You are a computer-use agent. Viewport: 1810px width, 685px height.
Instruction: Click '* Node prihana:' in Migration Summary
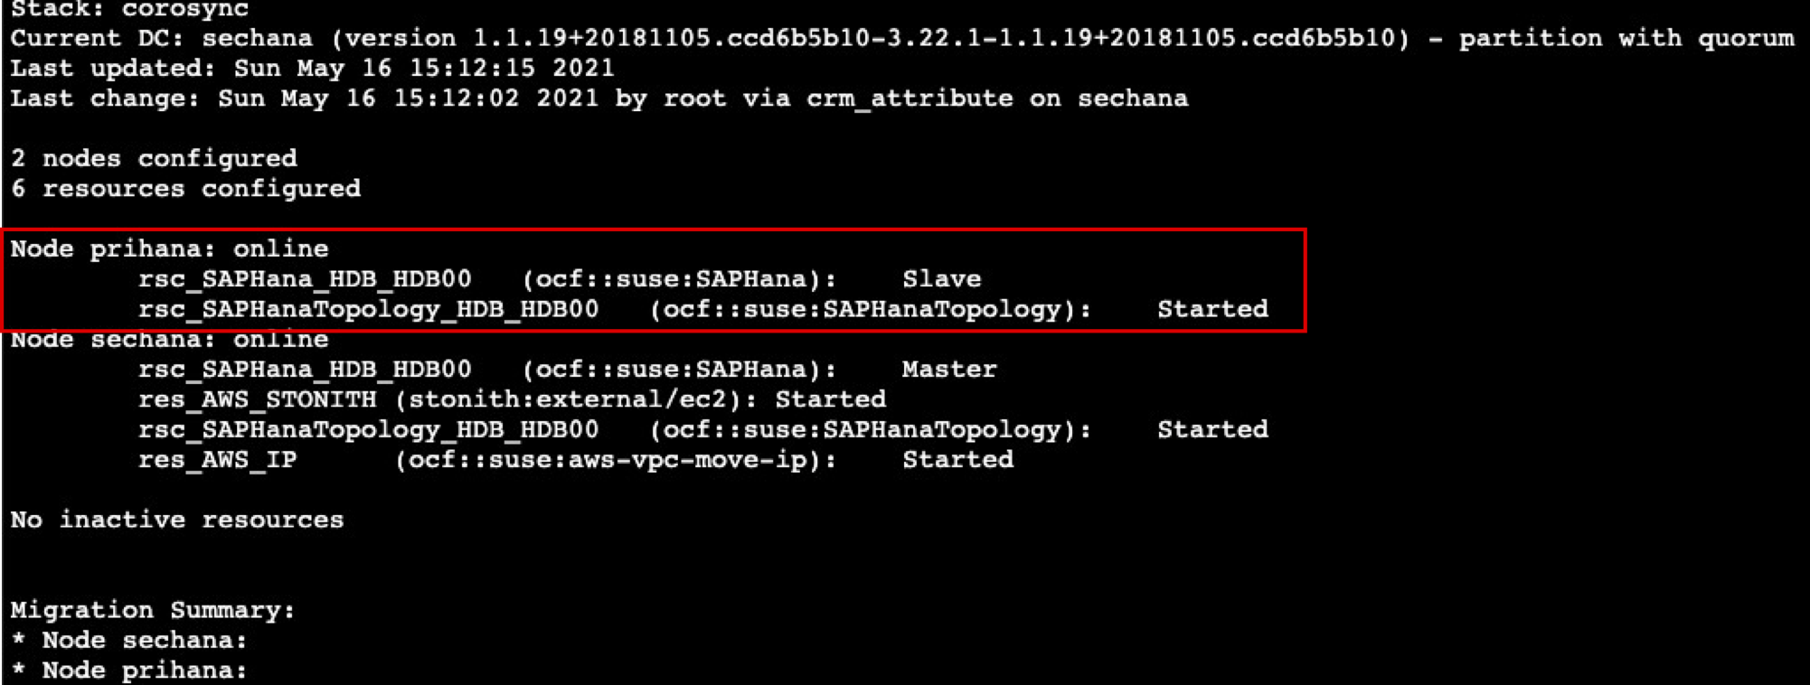coord(128,671)
